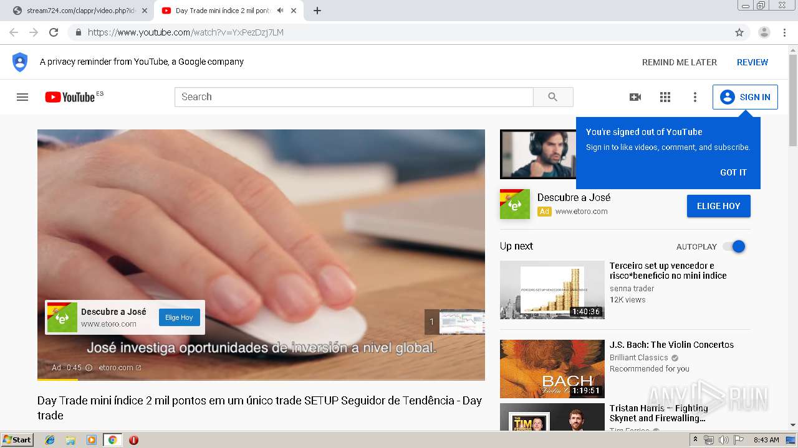Click the REVIEW privacy button
This screenshot has width=798, height=448.
pos(752,62)
